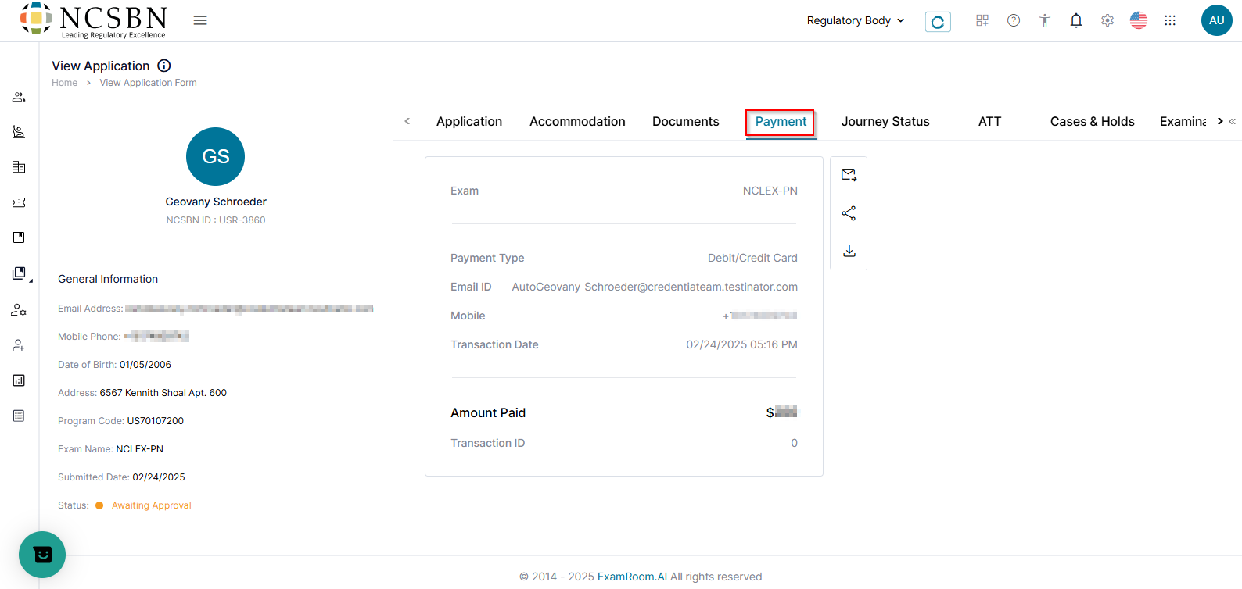Change language via the US flag
This screenshot has height=589, width=1242.
tap(1139, 21)
